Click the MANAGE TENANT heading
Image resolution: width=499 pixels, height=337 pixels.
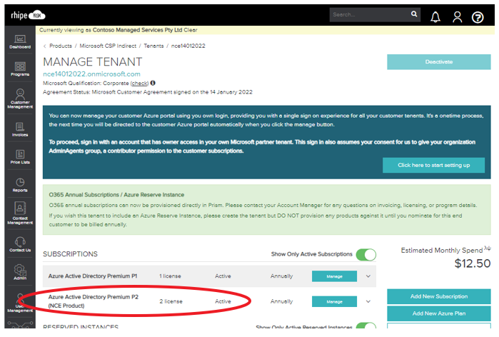[93, 61]
